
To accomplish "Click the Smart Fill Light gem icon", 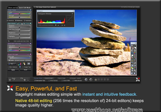I will point(30,54).
